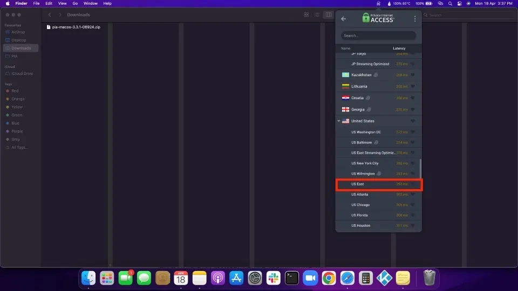Screen dimensions: 518x291
Task: Open the Finder menu
Action: point(21,3)
